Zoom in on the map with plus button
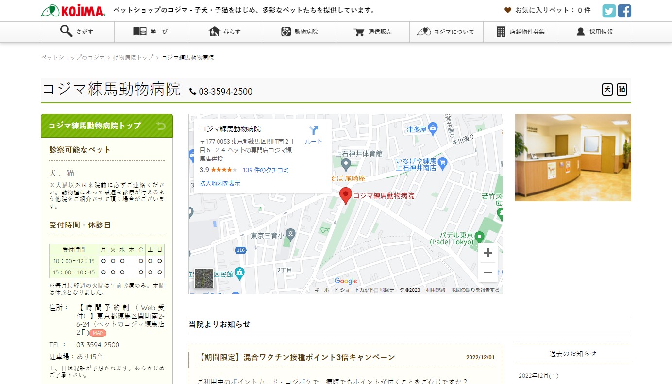The height and width of the screenshot is (384, 672). point(488,253)
